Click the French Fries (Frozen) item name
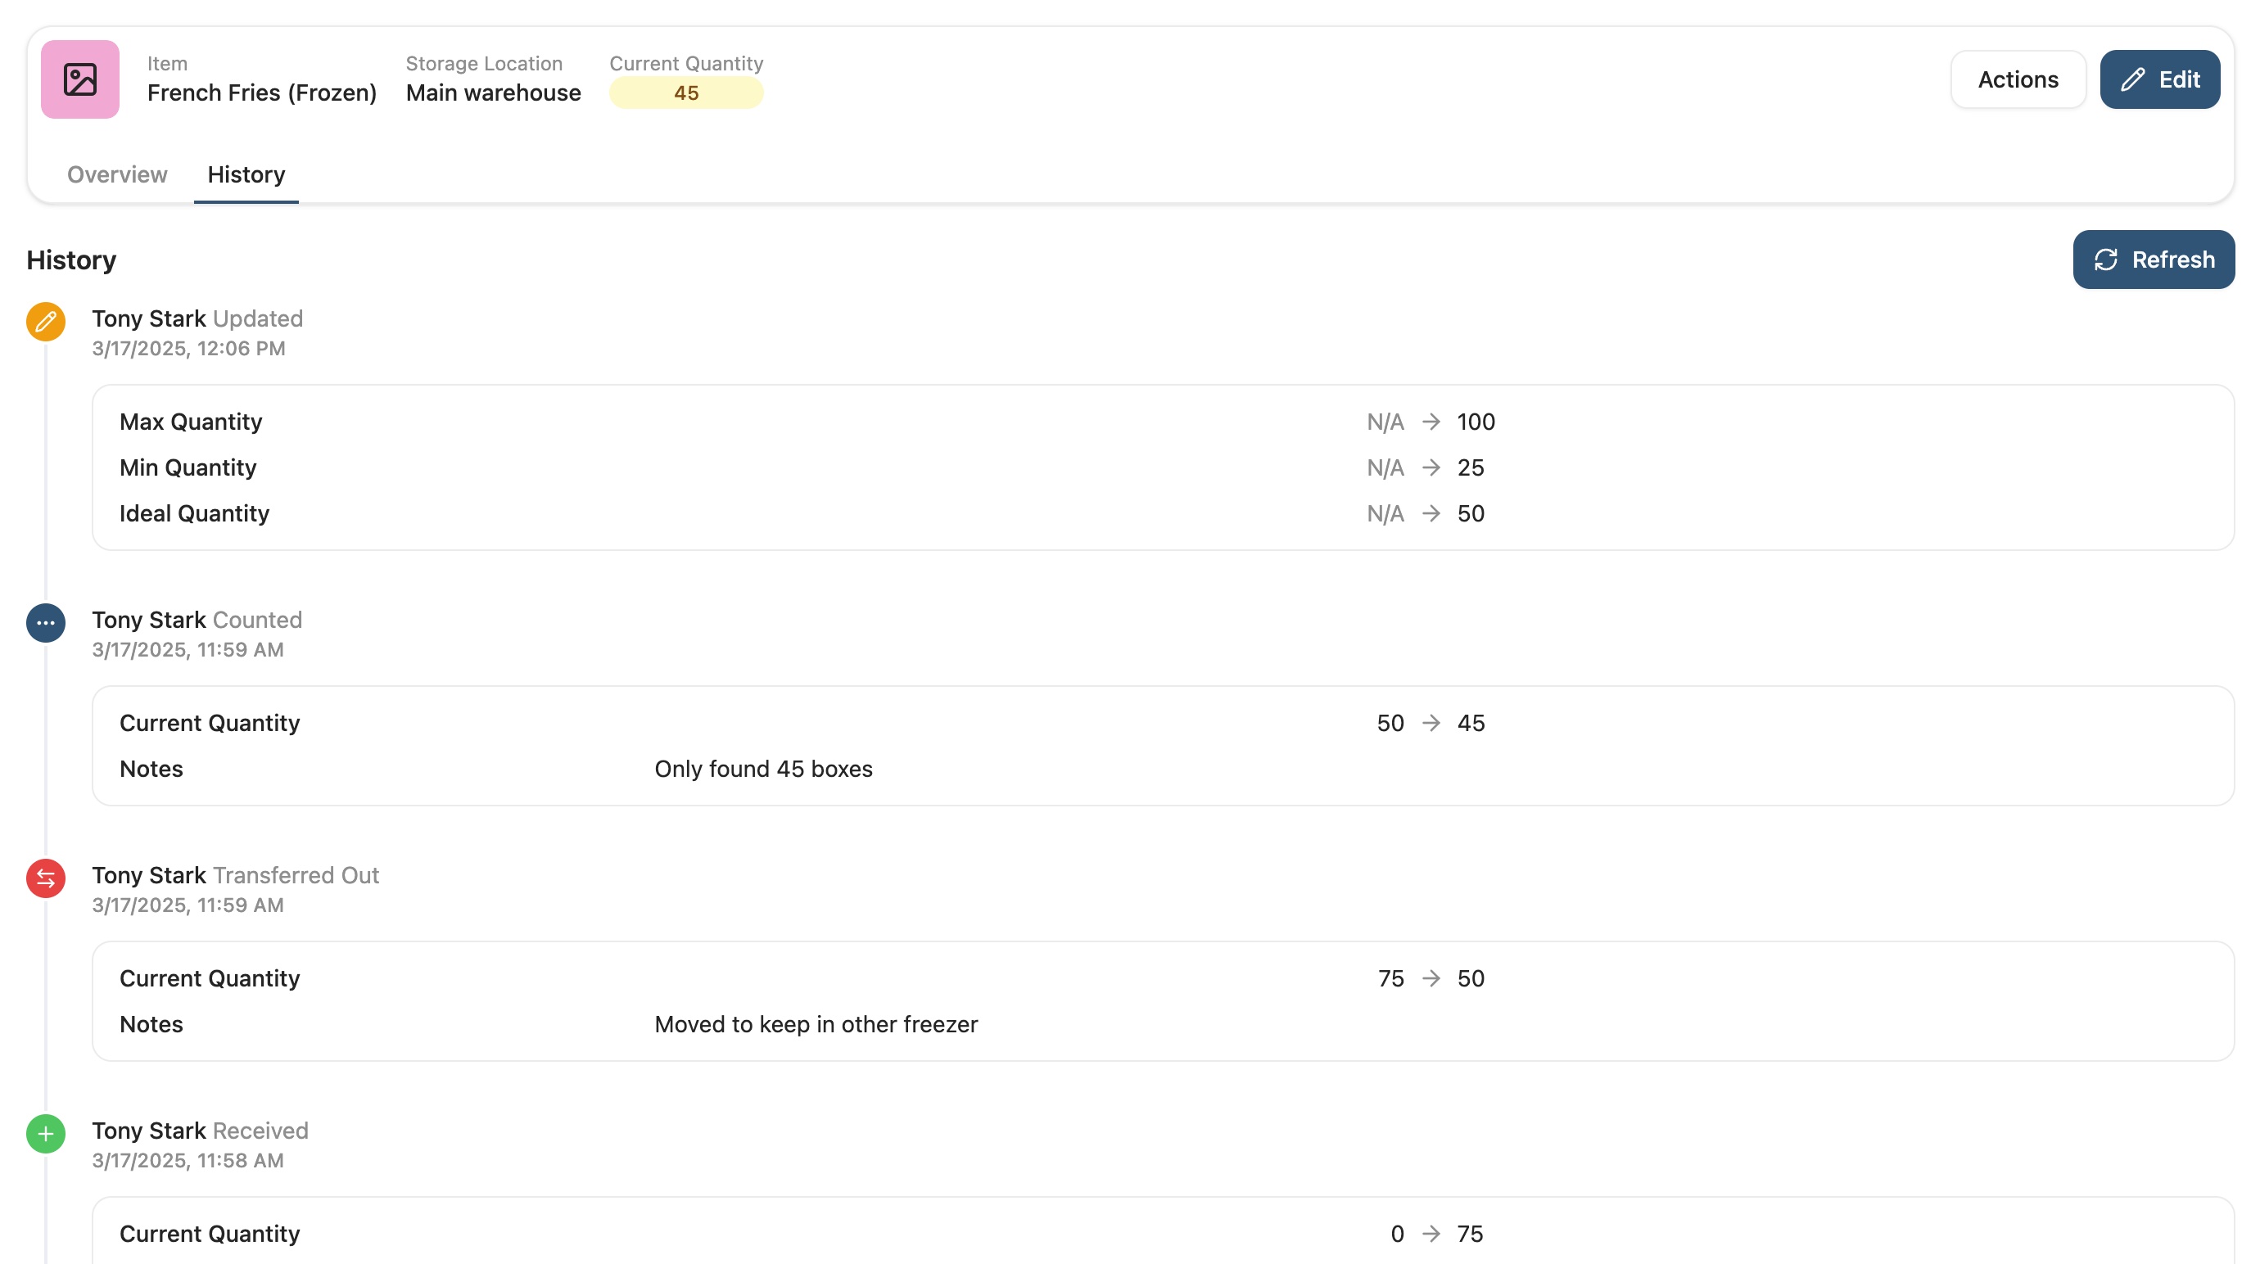The image size is (2260, 1264). [261, 93]
